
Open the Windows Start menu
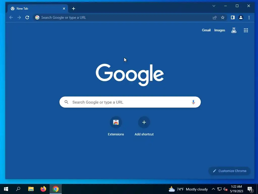6,189
